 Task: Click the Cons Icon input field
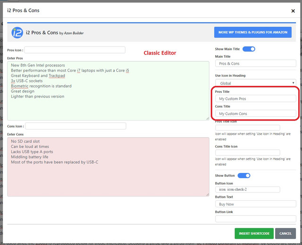[x=75, y=126]
